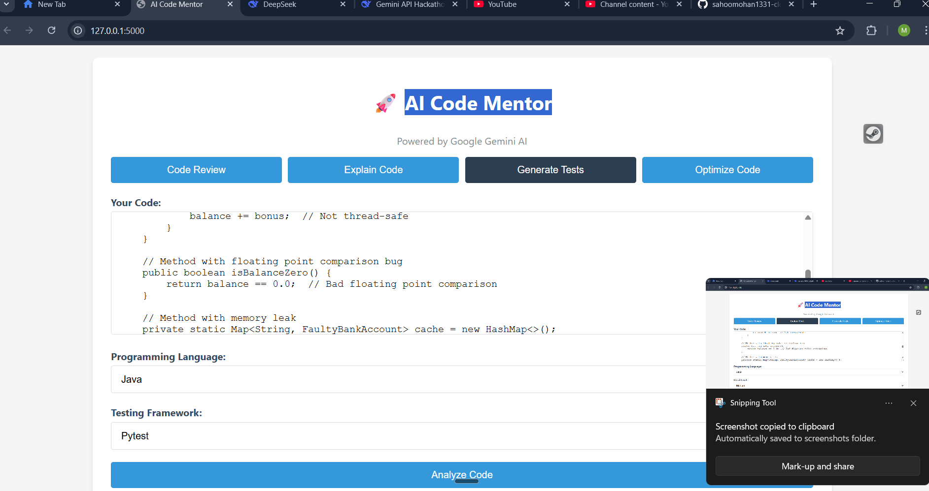Click the 'Screenshot copied to clipboard' message
This screenshot has height=491, width=929.
click(775, 427)
